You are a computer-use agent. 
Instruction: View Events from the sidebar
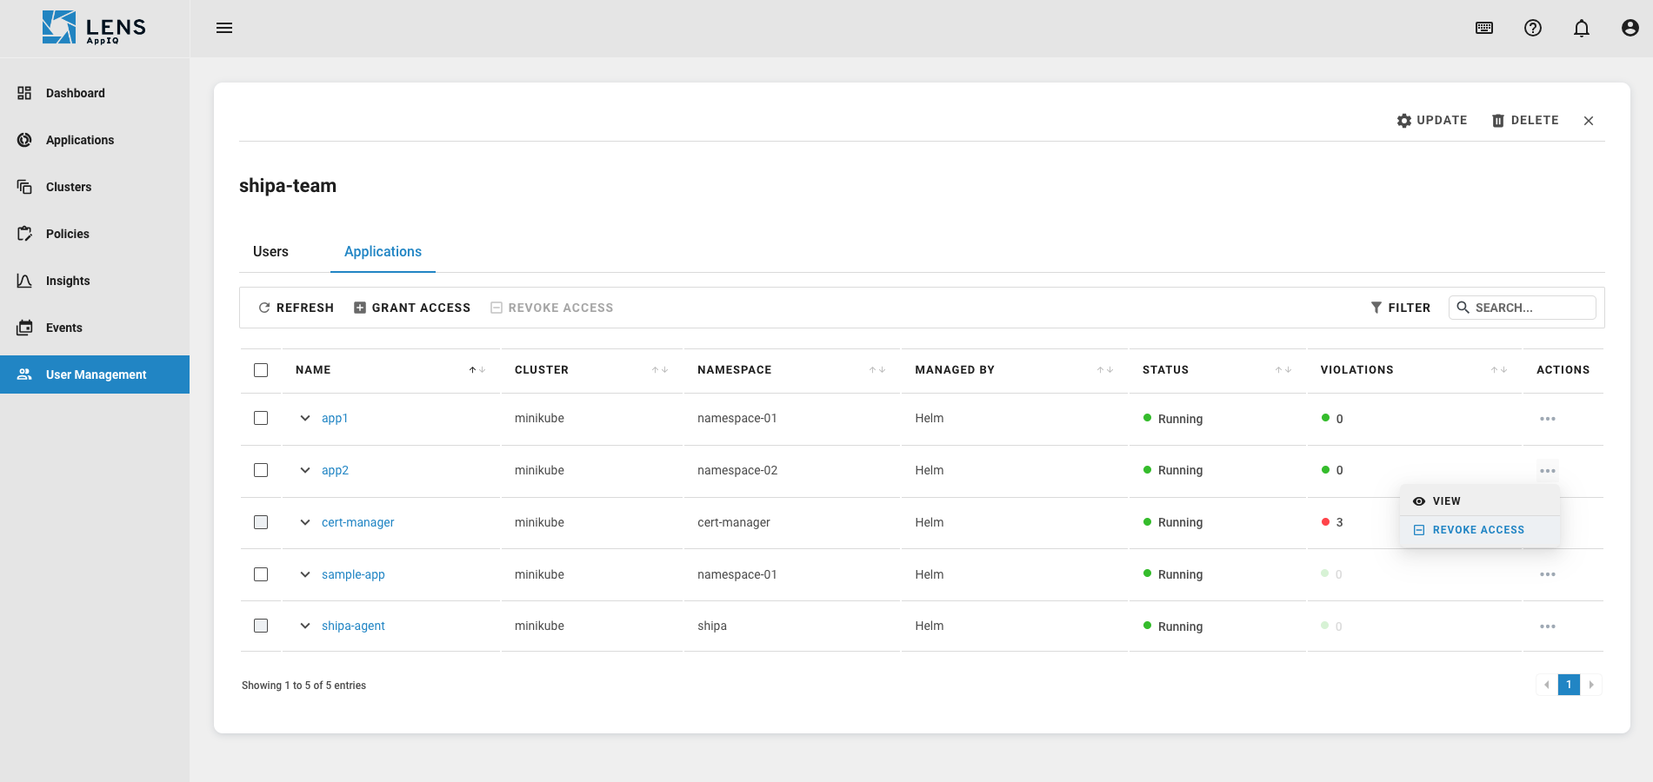[24, 328]
